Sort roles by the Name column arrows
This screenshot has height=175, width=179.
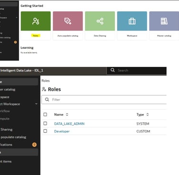click(x=67, y=114)
